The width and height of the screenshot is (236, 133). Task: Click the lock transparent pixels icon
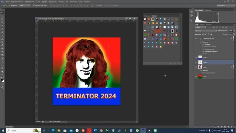(203, 34)
